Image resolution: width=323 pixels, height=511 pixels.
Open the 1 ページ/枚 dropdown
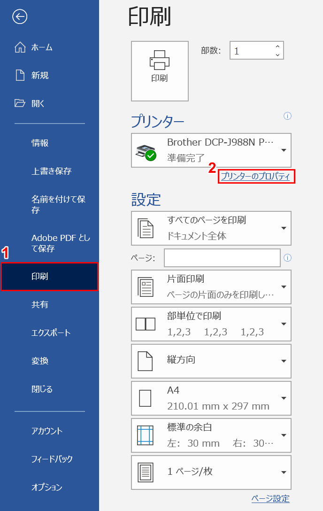(x=211, y=472)
